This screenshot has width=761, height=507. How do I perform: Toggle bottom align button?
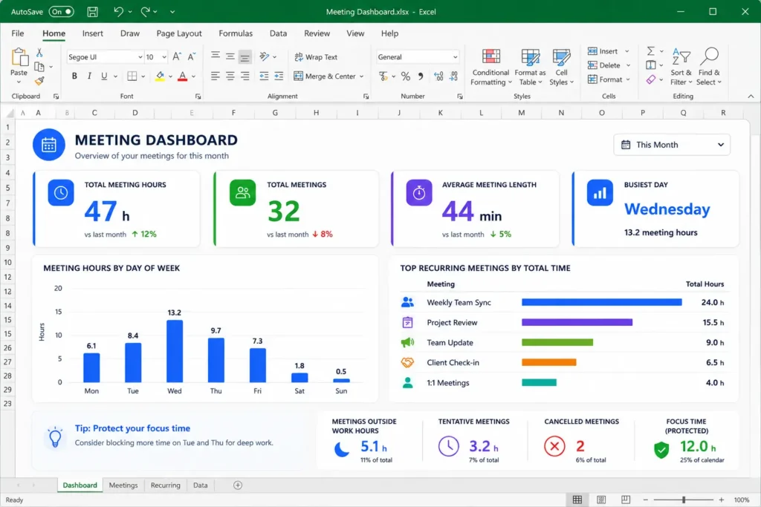coord(245,56)
